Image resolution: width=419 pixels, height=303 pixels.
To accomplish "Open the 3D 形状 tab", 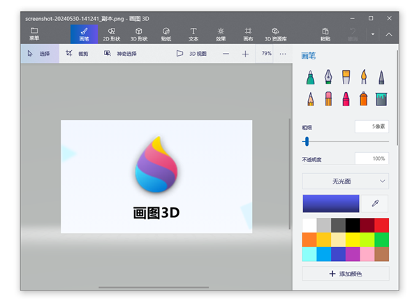I will (139, 34).
